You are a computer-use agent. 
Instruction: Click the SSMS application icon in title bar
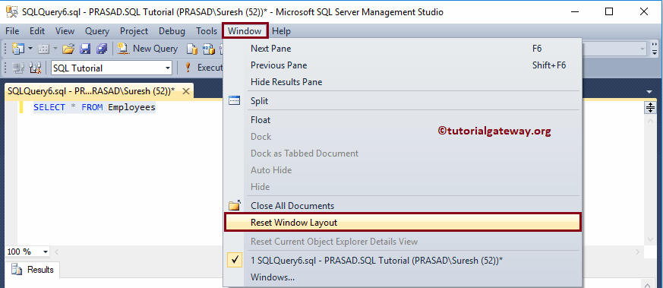11,12
